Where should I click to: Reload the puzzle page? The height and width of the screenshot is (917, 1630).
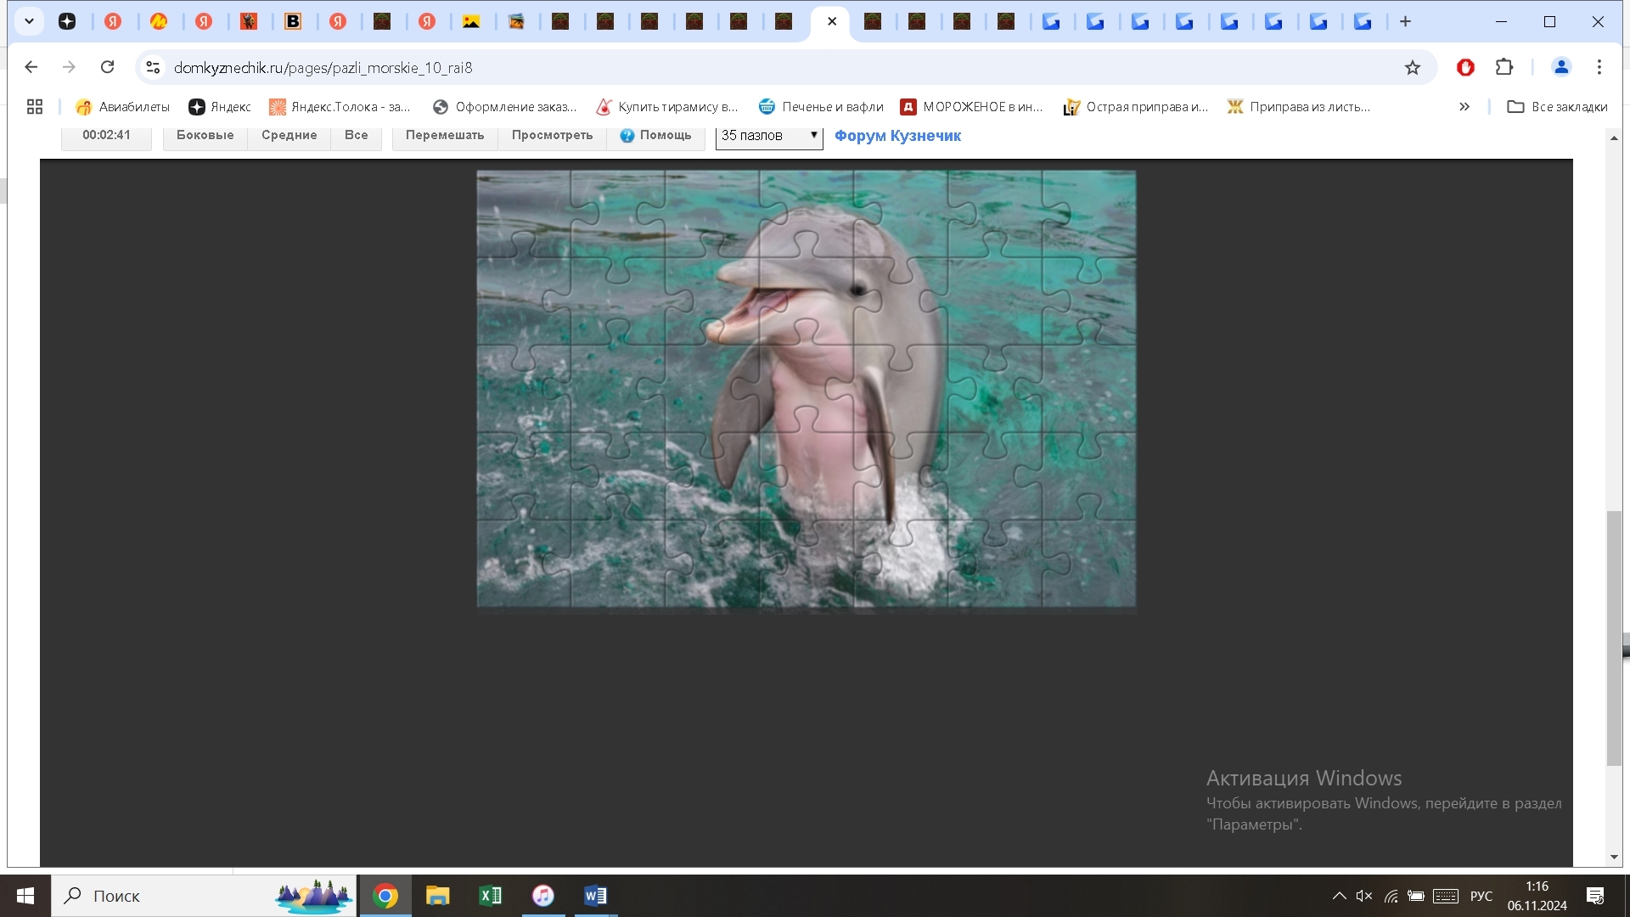(107, 67)
